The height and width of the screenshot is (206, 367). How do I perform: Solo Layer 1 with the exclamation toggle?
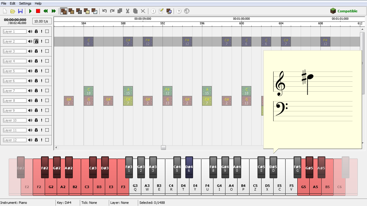[x=42, y=31]
